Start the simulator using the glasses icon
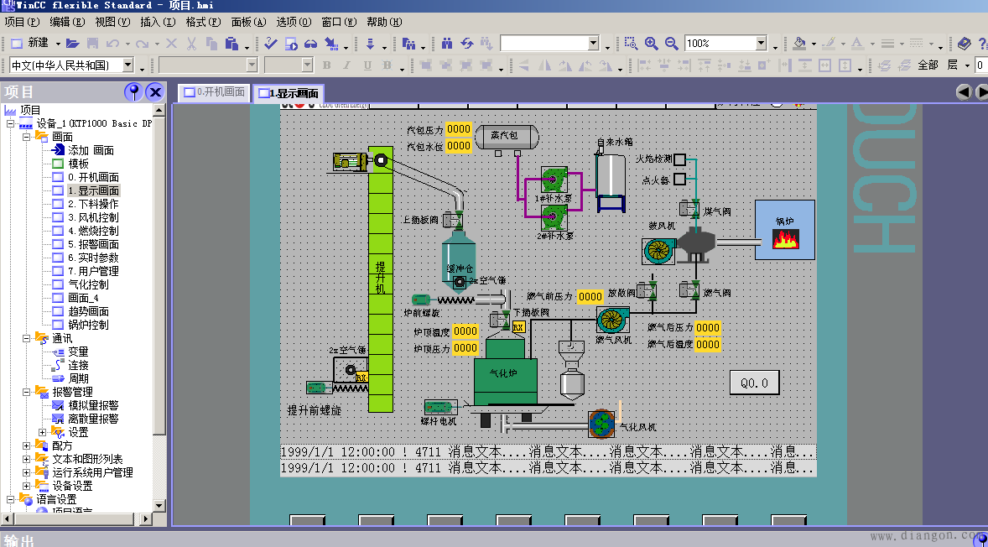 (309, 42)
